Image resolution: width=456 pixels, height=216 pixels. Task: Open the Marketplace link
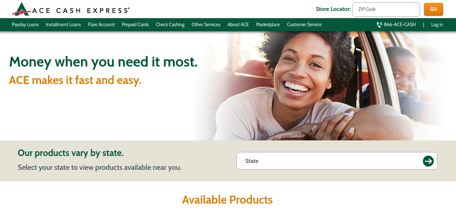[x=268, y=25]
